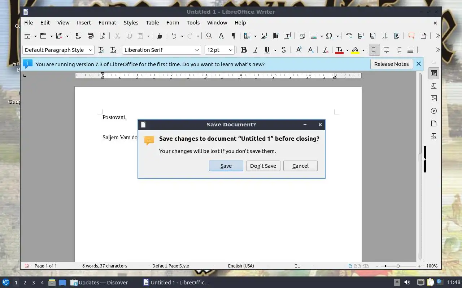
Task: Click the Insert Bookmark icon
Action: [x=385, y=36]
